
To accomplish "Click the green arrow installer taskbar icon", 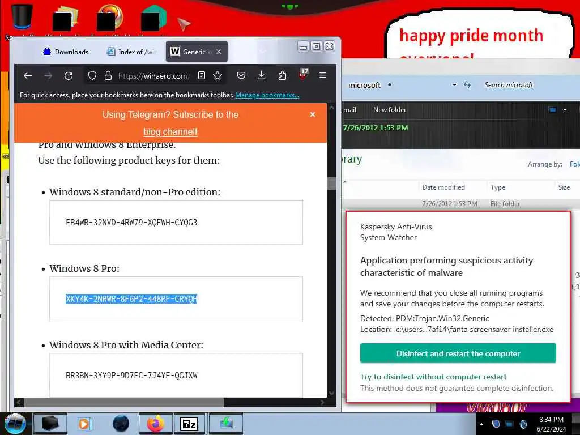I will [x=226, y=424].
